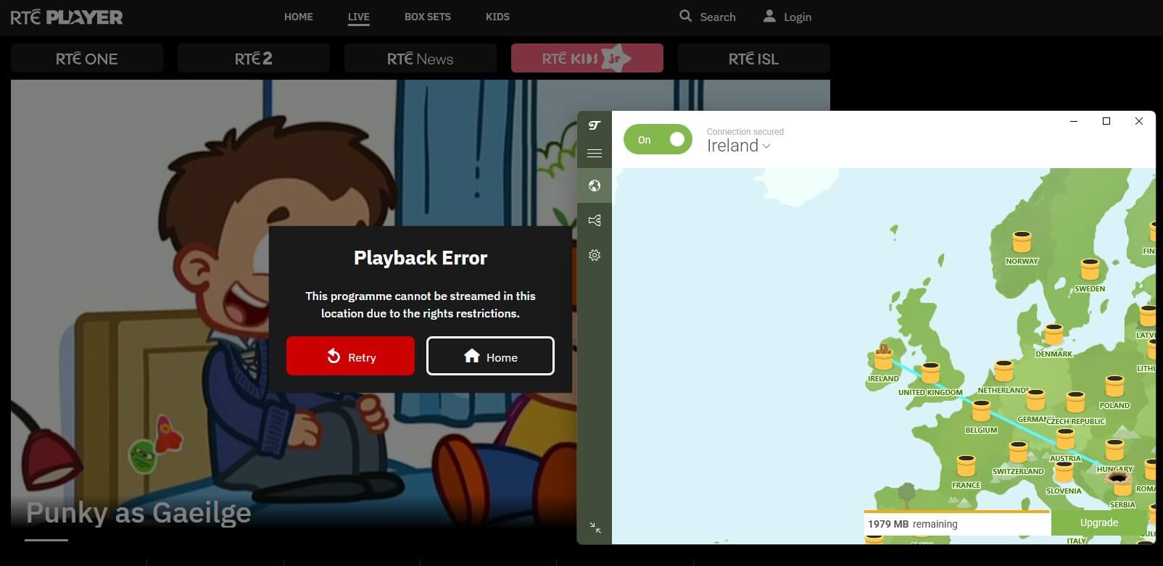This screenshot has height=566, width=1163.
Task: Expand the Ireland country dropdown
Action: click(x=738, y=146)
